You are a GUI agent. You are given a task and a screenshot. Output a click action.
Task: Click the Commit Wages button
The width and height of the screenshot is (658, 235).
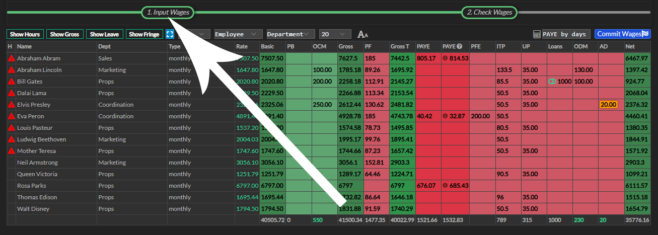(x=622, y=34)
